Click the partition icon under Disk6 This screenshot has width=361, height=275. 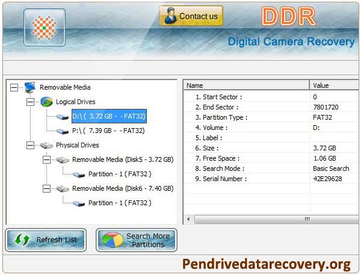(79, 203)
